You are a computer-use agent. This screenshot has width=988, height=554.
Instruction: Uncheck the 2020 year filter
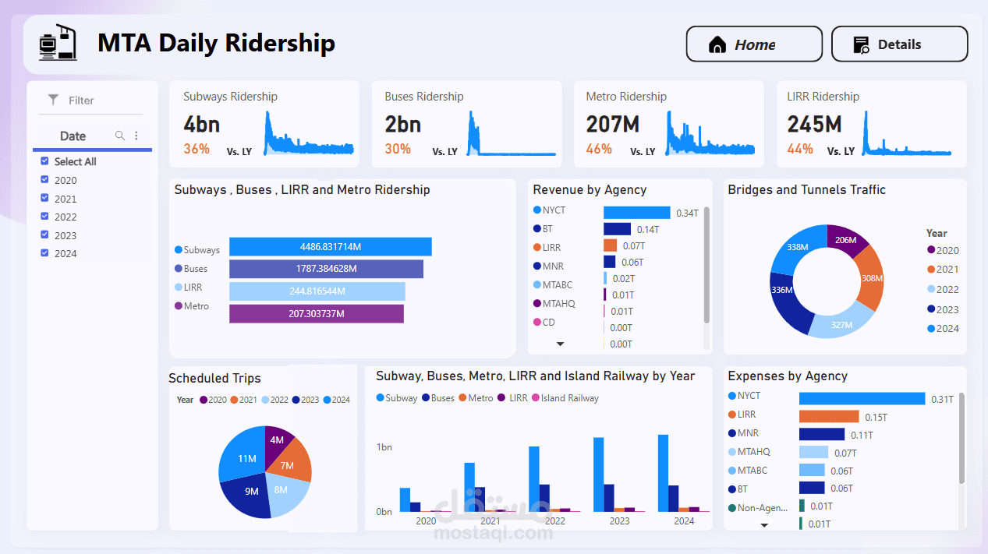click(44, 180)
